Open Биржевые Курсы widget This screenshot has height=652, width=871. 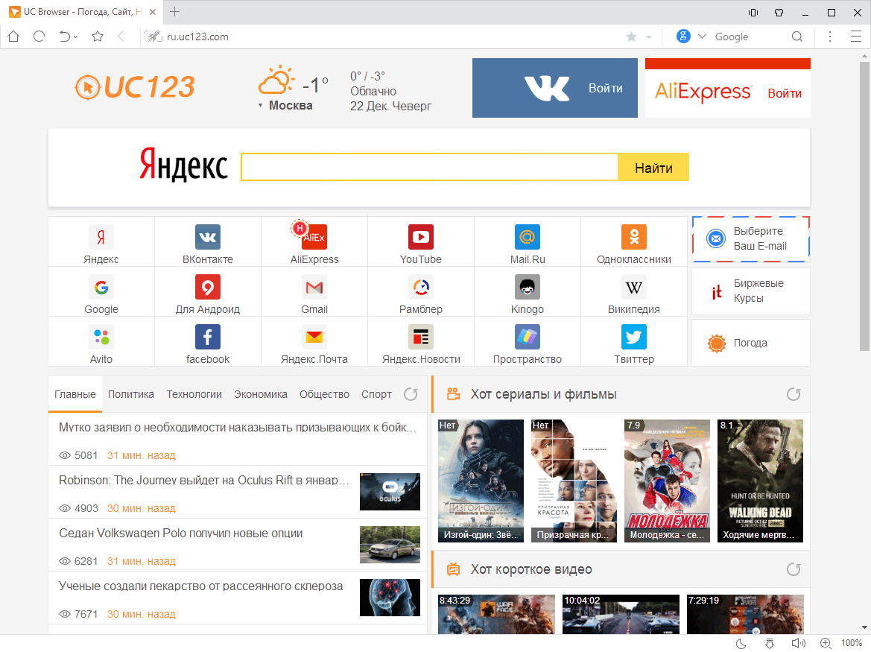(751, 291)
